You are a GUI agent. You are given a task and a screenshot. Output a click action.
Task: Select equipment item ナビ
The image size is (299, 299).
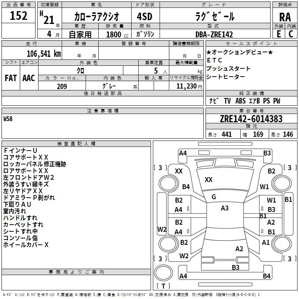click(x=214, y=101)
